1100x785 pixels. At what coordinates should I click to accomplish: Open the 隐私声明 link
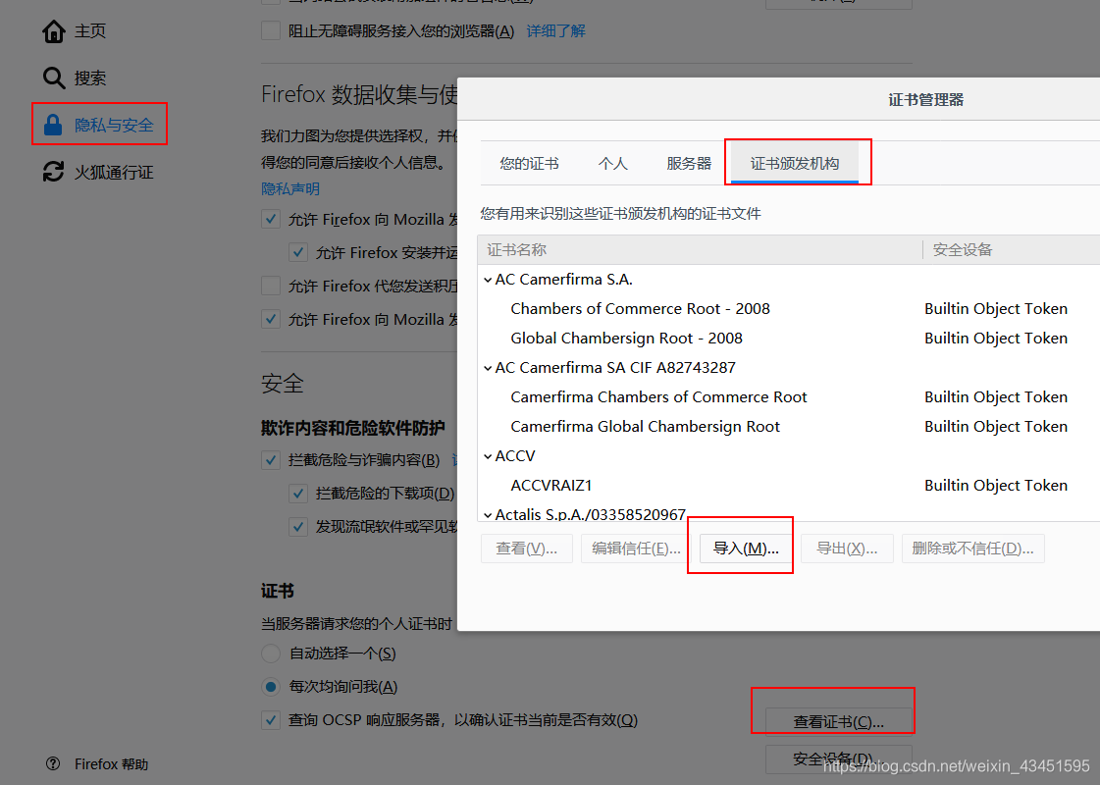290,188
